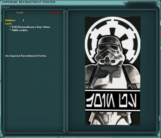The height and width of the screenshot is (138, 161).
Task: Click the Volume value 1
Action: tap(23, 20)
